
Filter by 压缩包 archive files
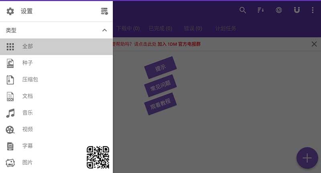(x=30, y=80)
